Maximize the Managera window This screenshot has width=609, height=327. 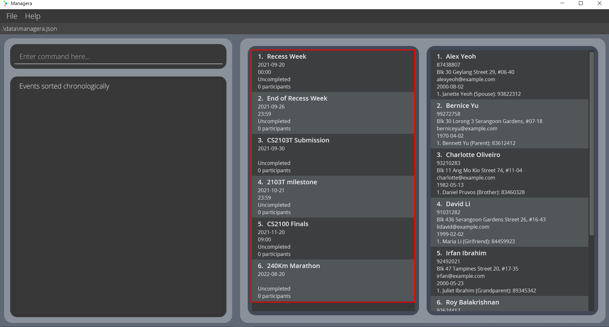581,3
